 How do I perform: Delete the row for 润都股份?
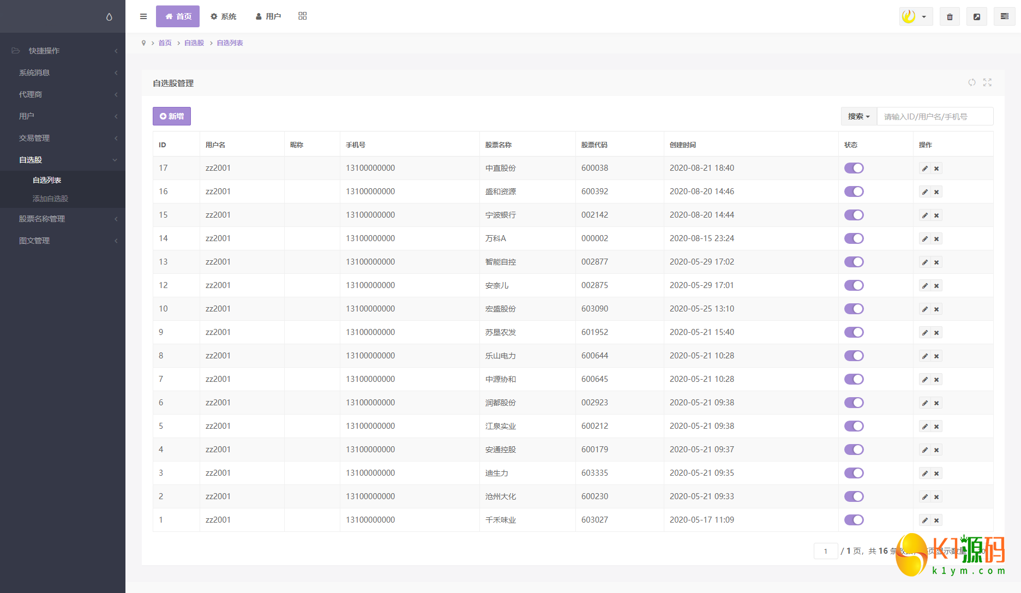936,403
